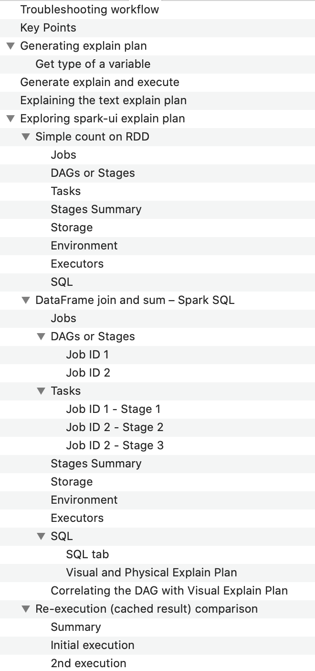Collapse the DAGs or Stages subtree
Screen dimensions: 315x671
pyautogui.click(x=41, y=337)
